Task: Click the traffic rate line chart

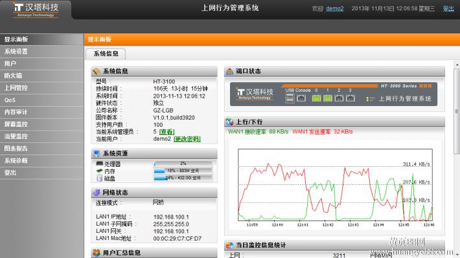Action: [335, 185]
